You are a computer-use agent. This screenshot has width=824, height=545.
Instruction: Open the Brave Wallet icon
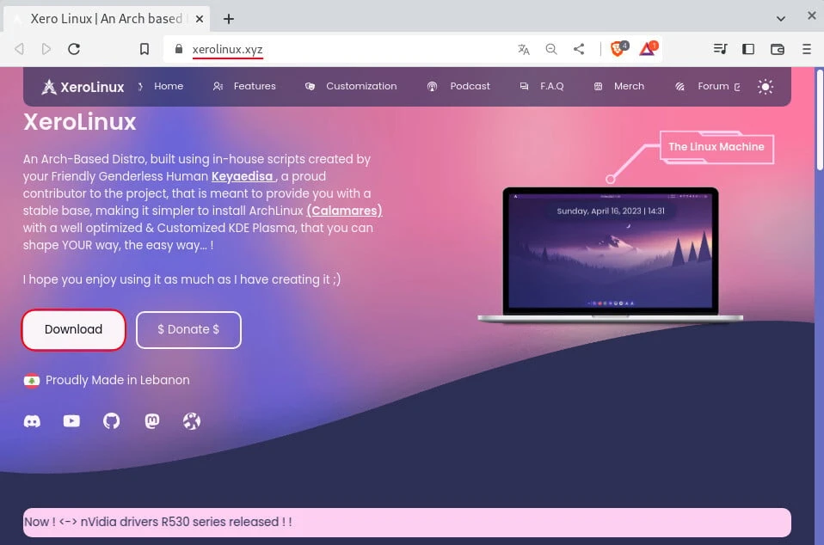click(x=777, y=50)
